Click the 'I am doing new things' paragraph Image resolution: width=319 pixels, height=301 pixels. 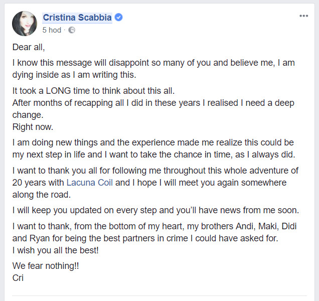153,148
